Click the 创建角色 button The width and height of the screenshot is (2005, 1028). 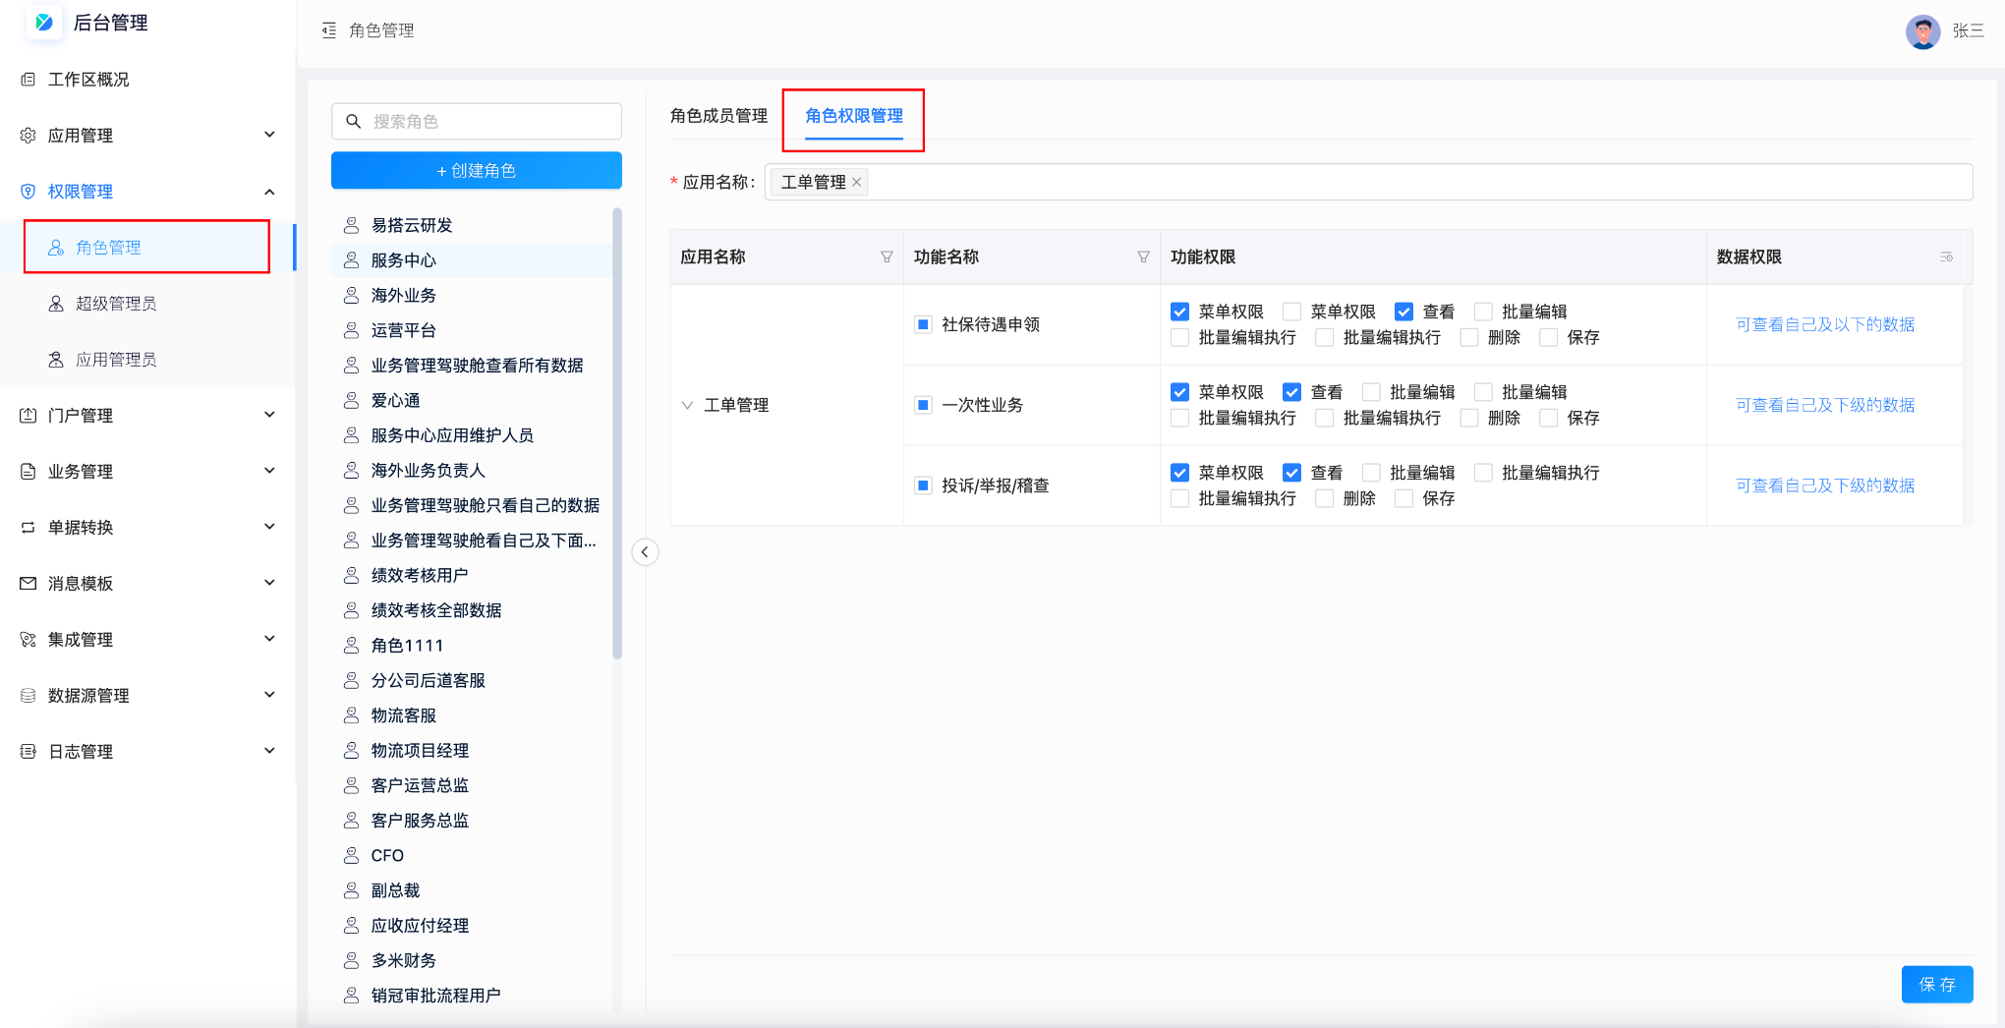click(476, 170)
